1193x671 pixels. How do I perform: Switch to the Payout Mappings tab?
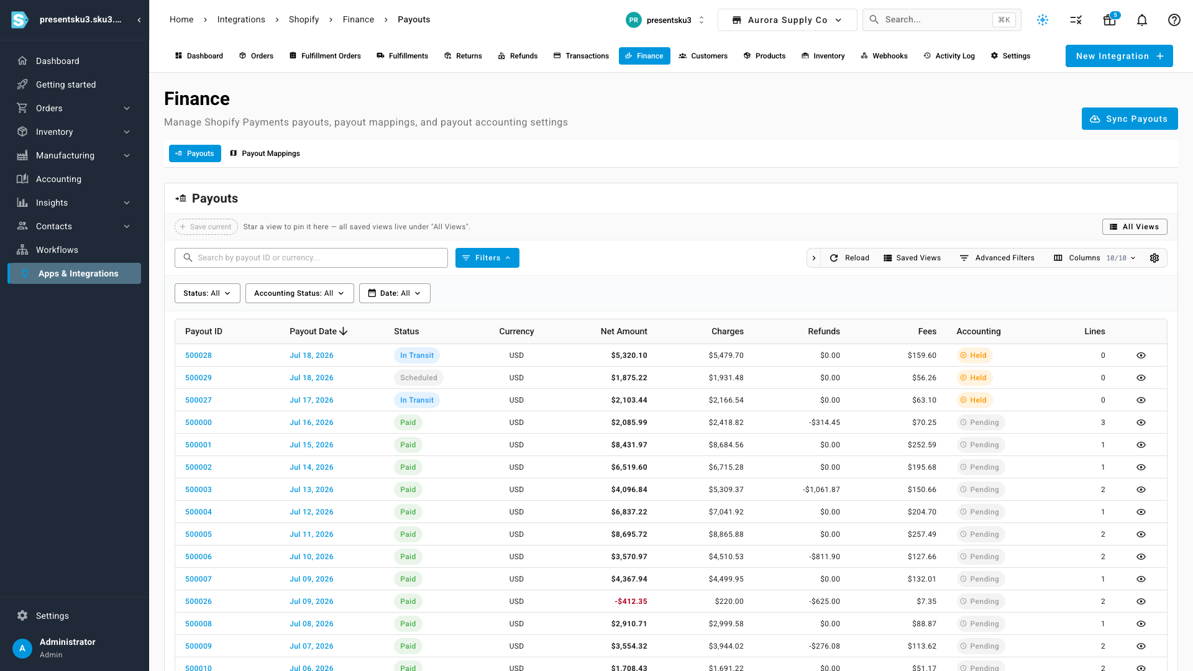pyautogui.click(x=265, y=153)
